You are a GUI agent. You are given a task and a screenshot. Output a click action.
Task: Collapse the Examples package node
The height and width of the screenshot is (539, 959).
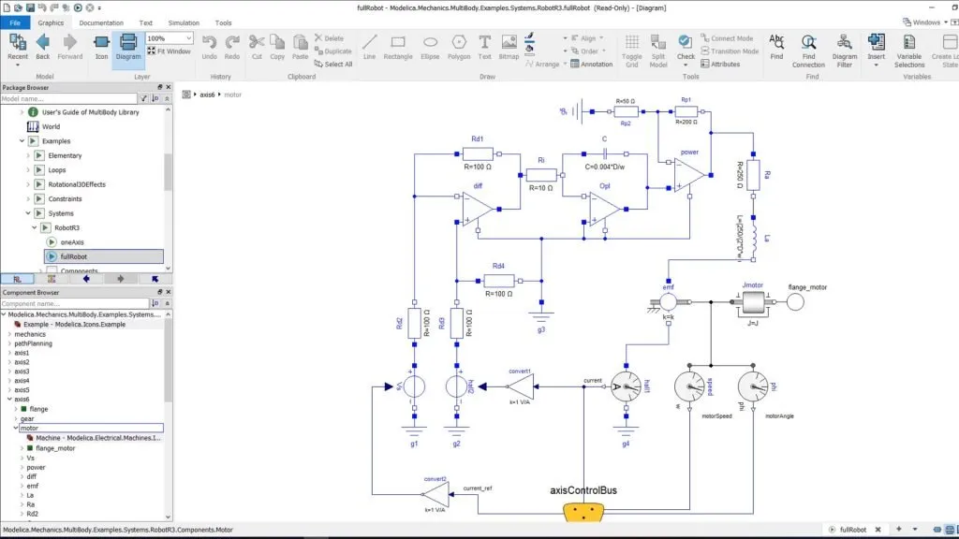pyautogui.click(x=22, y=141)
